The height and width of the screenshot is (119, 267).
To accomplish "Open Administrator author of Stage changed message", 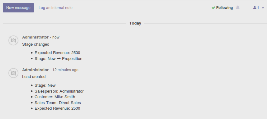I will [36, 37].
